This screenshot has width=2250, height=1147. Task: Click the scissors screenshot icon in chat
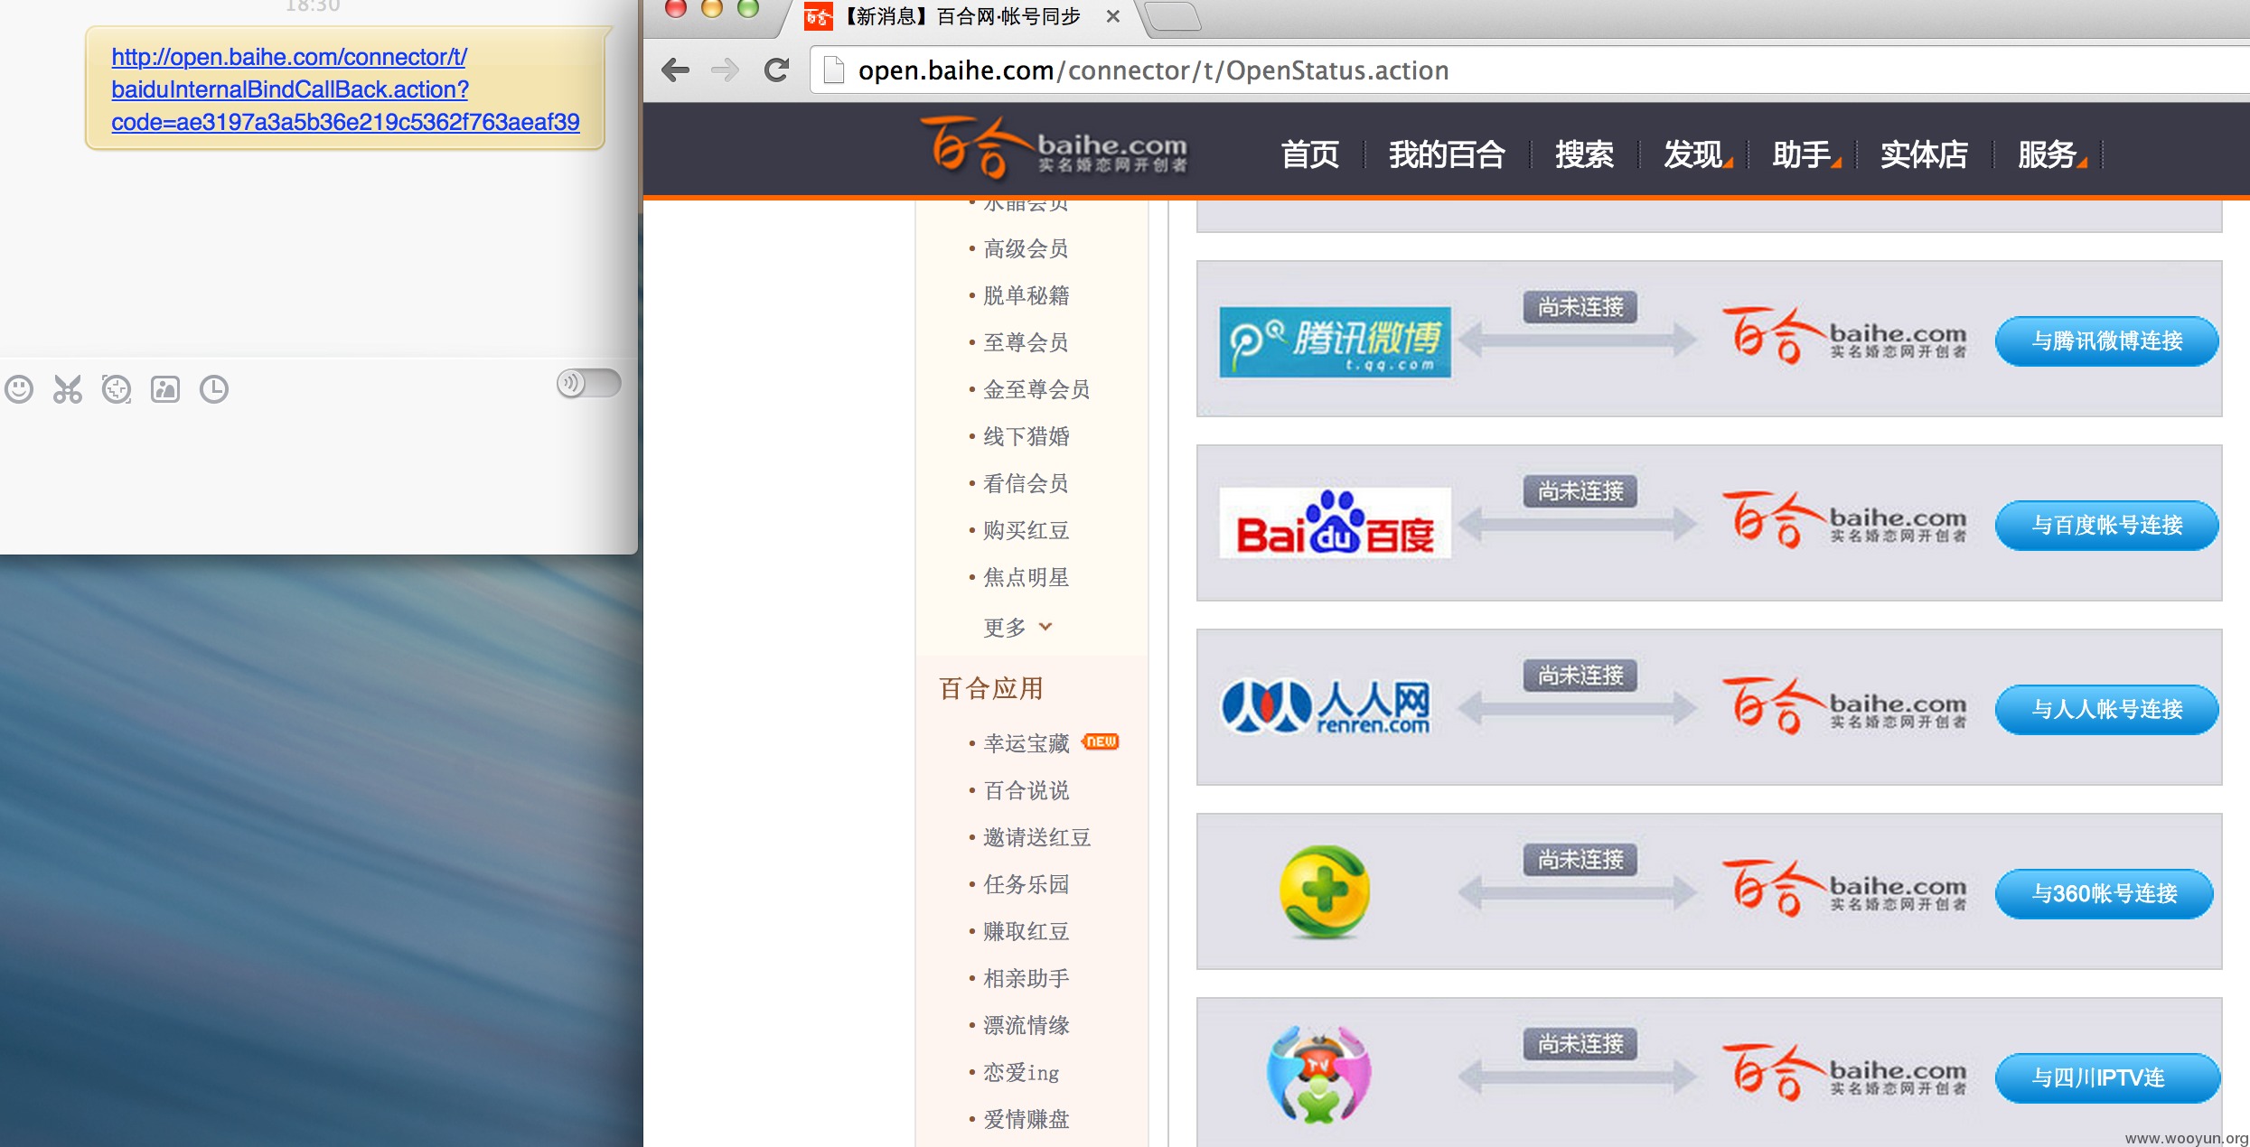coord(68,389)
